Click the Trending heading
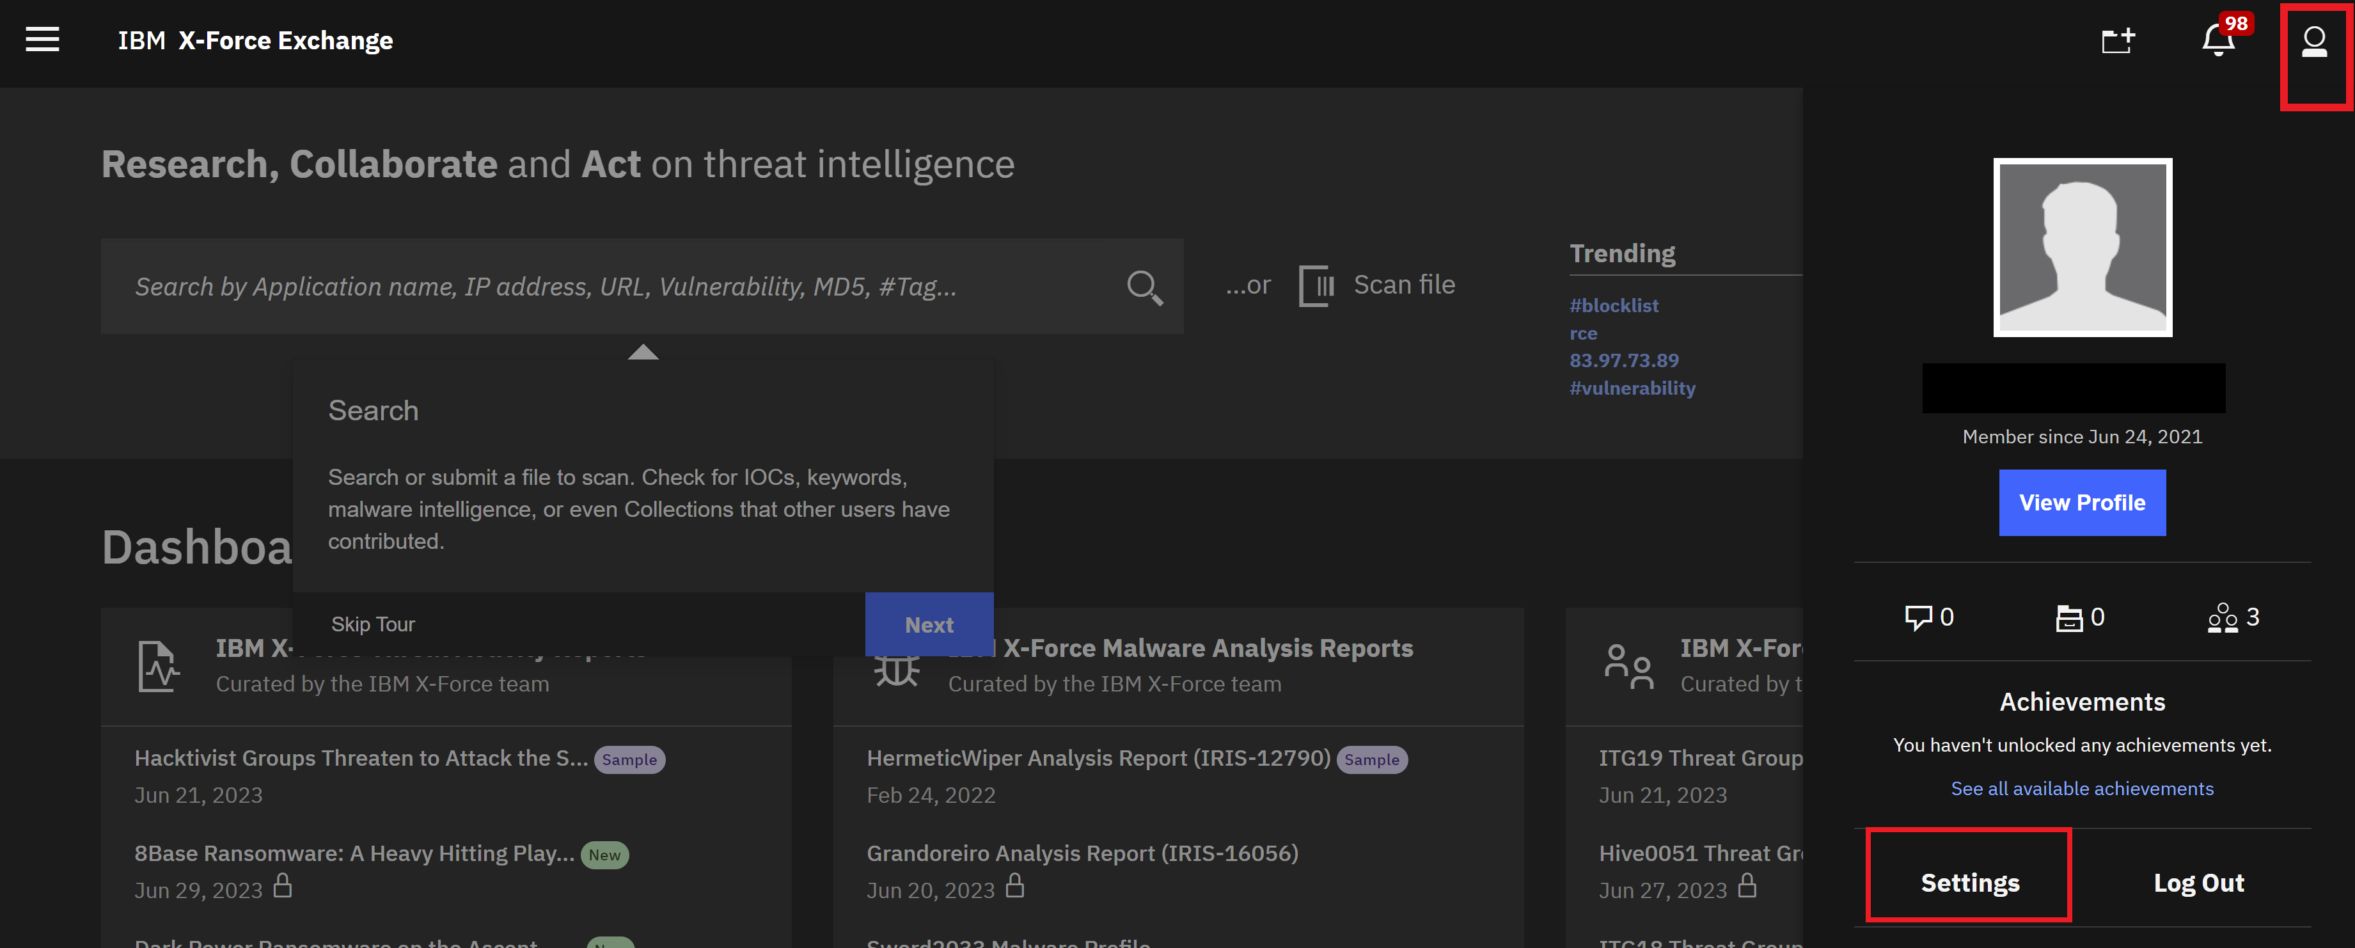The height and width of the screenshot is (948, 2355). pyautogui.click(x=1622, y=253)
